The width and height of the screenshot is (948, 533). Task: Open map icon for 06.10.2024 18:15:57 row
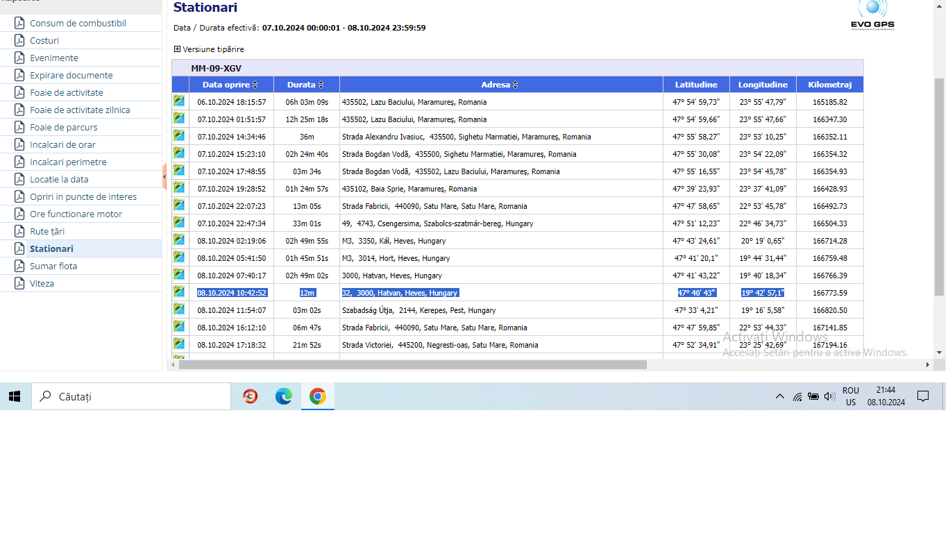179,101
